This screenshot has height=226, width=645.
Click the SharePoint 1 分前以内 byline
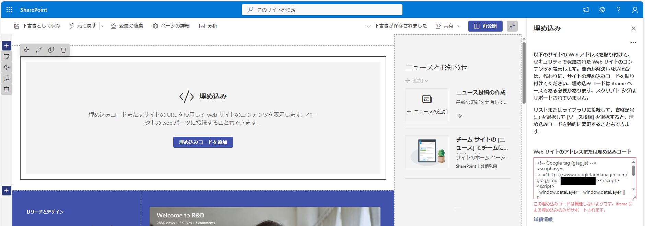pyautogui.click(x=476, y=166)
